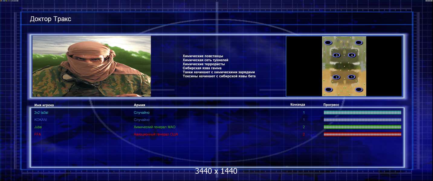Click 'Токсины начинают с сибирской язвы бета' line
The height and width of the screenshot is (181, 433).
pos(219,76)
